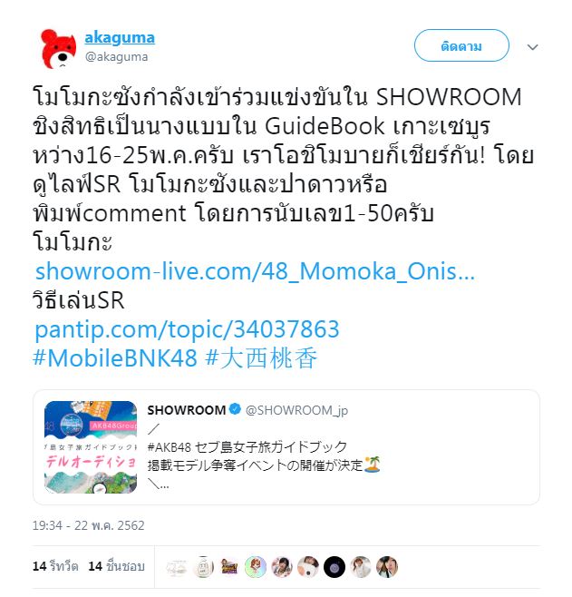Expand the tweet options chevron
572x597 pixels.
532,47
